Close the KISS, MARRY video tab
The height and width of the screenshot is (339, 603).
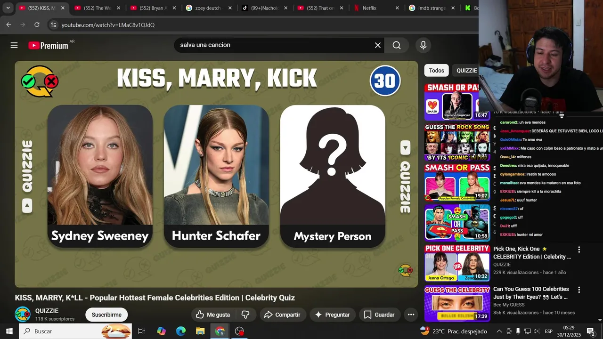pyautogui.click(x=63, y=8)
